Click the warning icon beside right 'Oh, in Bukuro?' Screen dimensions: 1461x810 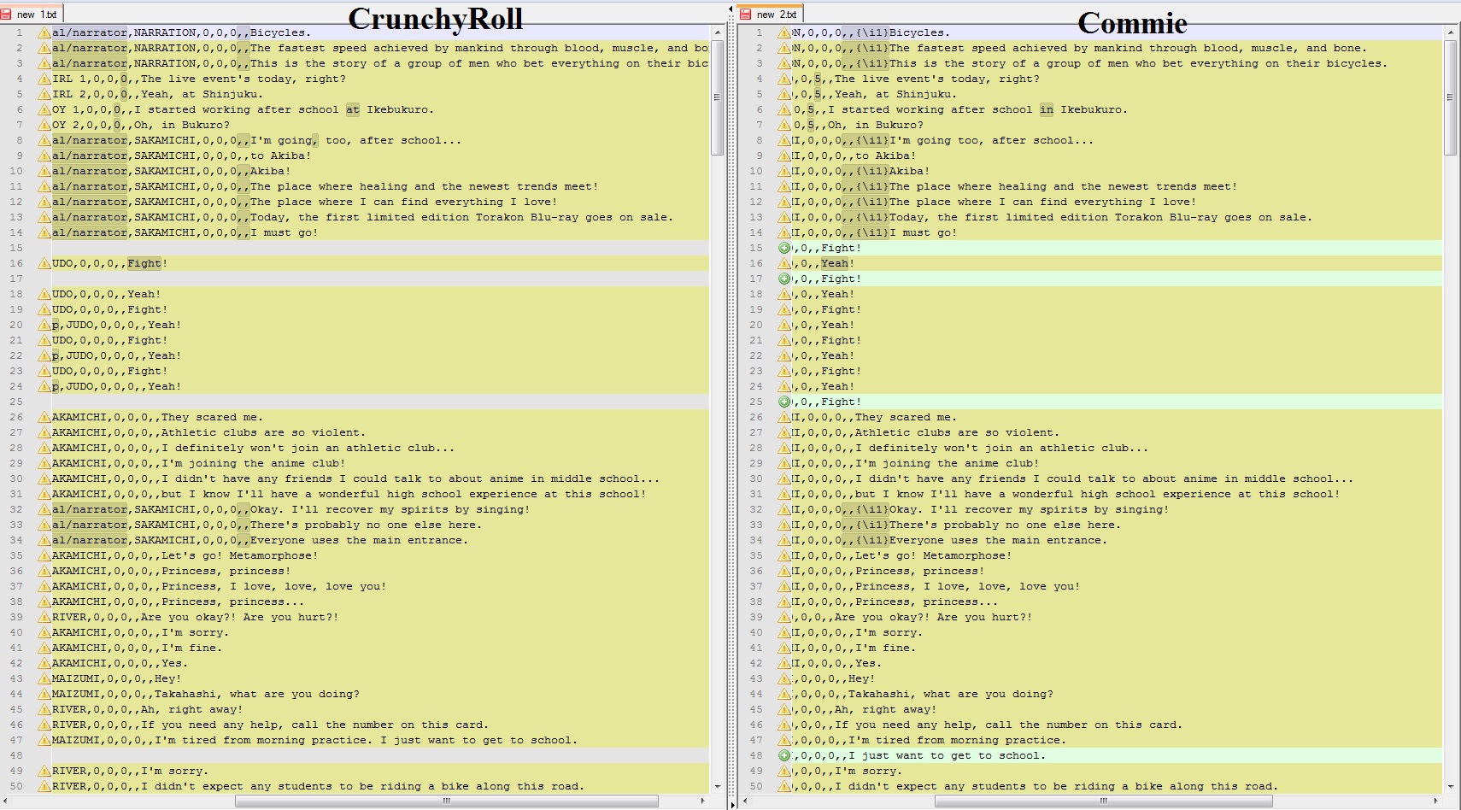coord(784,125)
